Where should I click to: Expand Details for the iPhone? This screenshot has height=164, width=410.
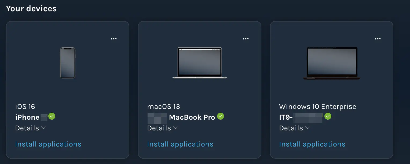(x=31, y=128)
